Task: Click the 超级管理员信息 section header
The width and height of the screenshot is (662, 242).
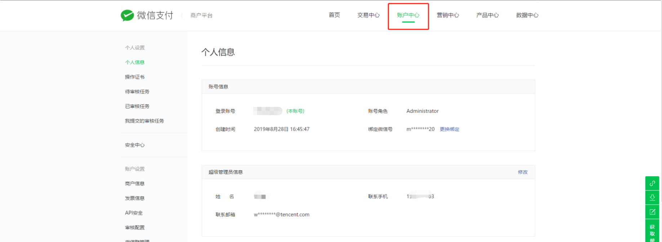Action: (x=226, y=172)
